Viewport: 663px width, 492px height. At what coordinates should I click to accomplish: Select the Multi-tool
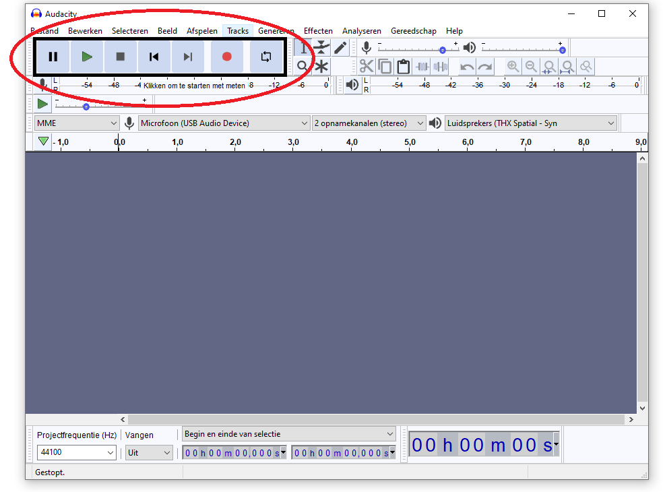322,66
